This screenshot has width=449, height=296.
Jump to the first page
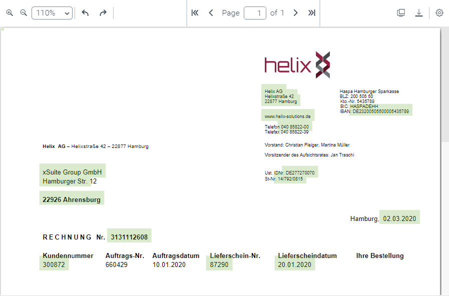pyautogui.click(x=195, y=13)
